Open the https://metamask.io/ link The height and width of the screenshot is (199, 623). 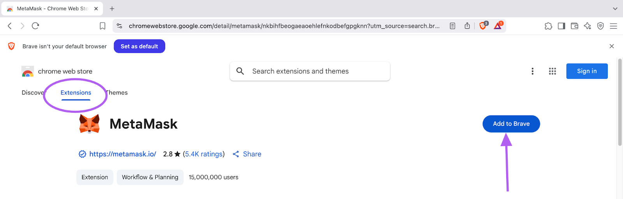point(123,154)
